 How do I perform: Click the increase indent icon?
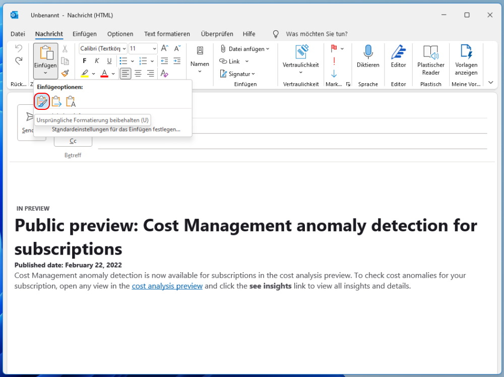click(177, 61)
